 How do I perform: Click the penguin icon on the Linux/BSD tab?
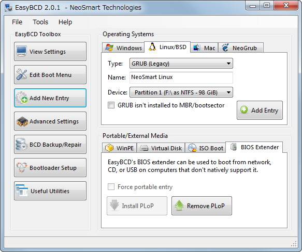152,46
